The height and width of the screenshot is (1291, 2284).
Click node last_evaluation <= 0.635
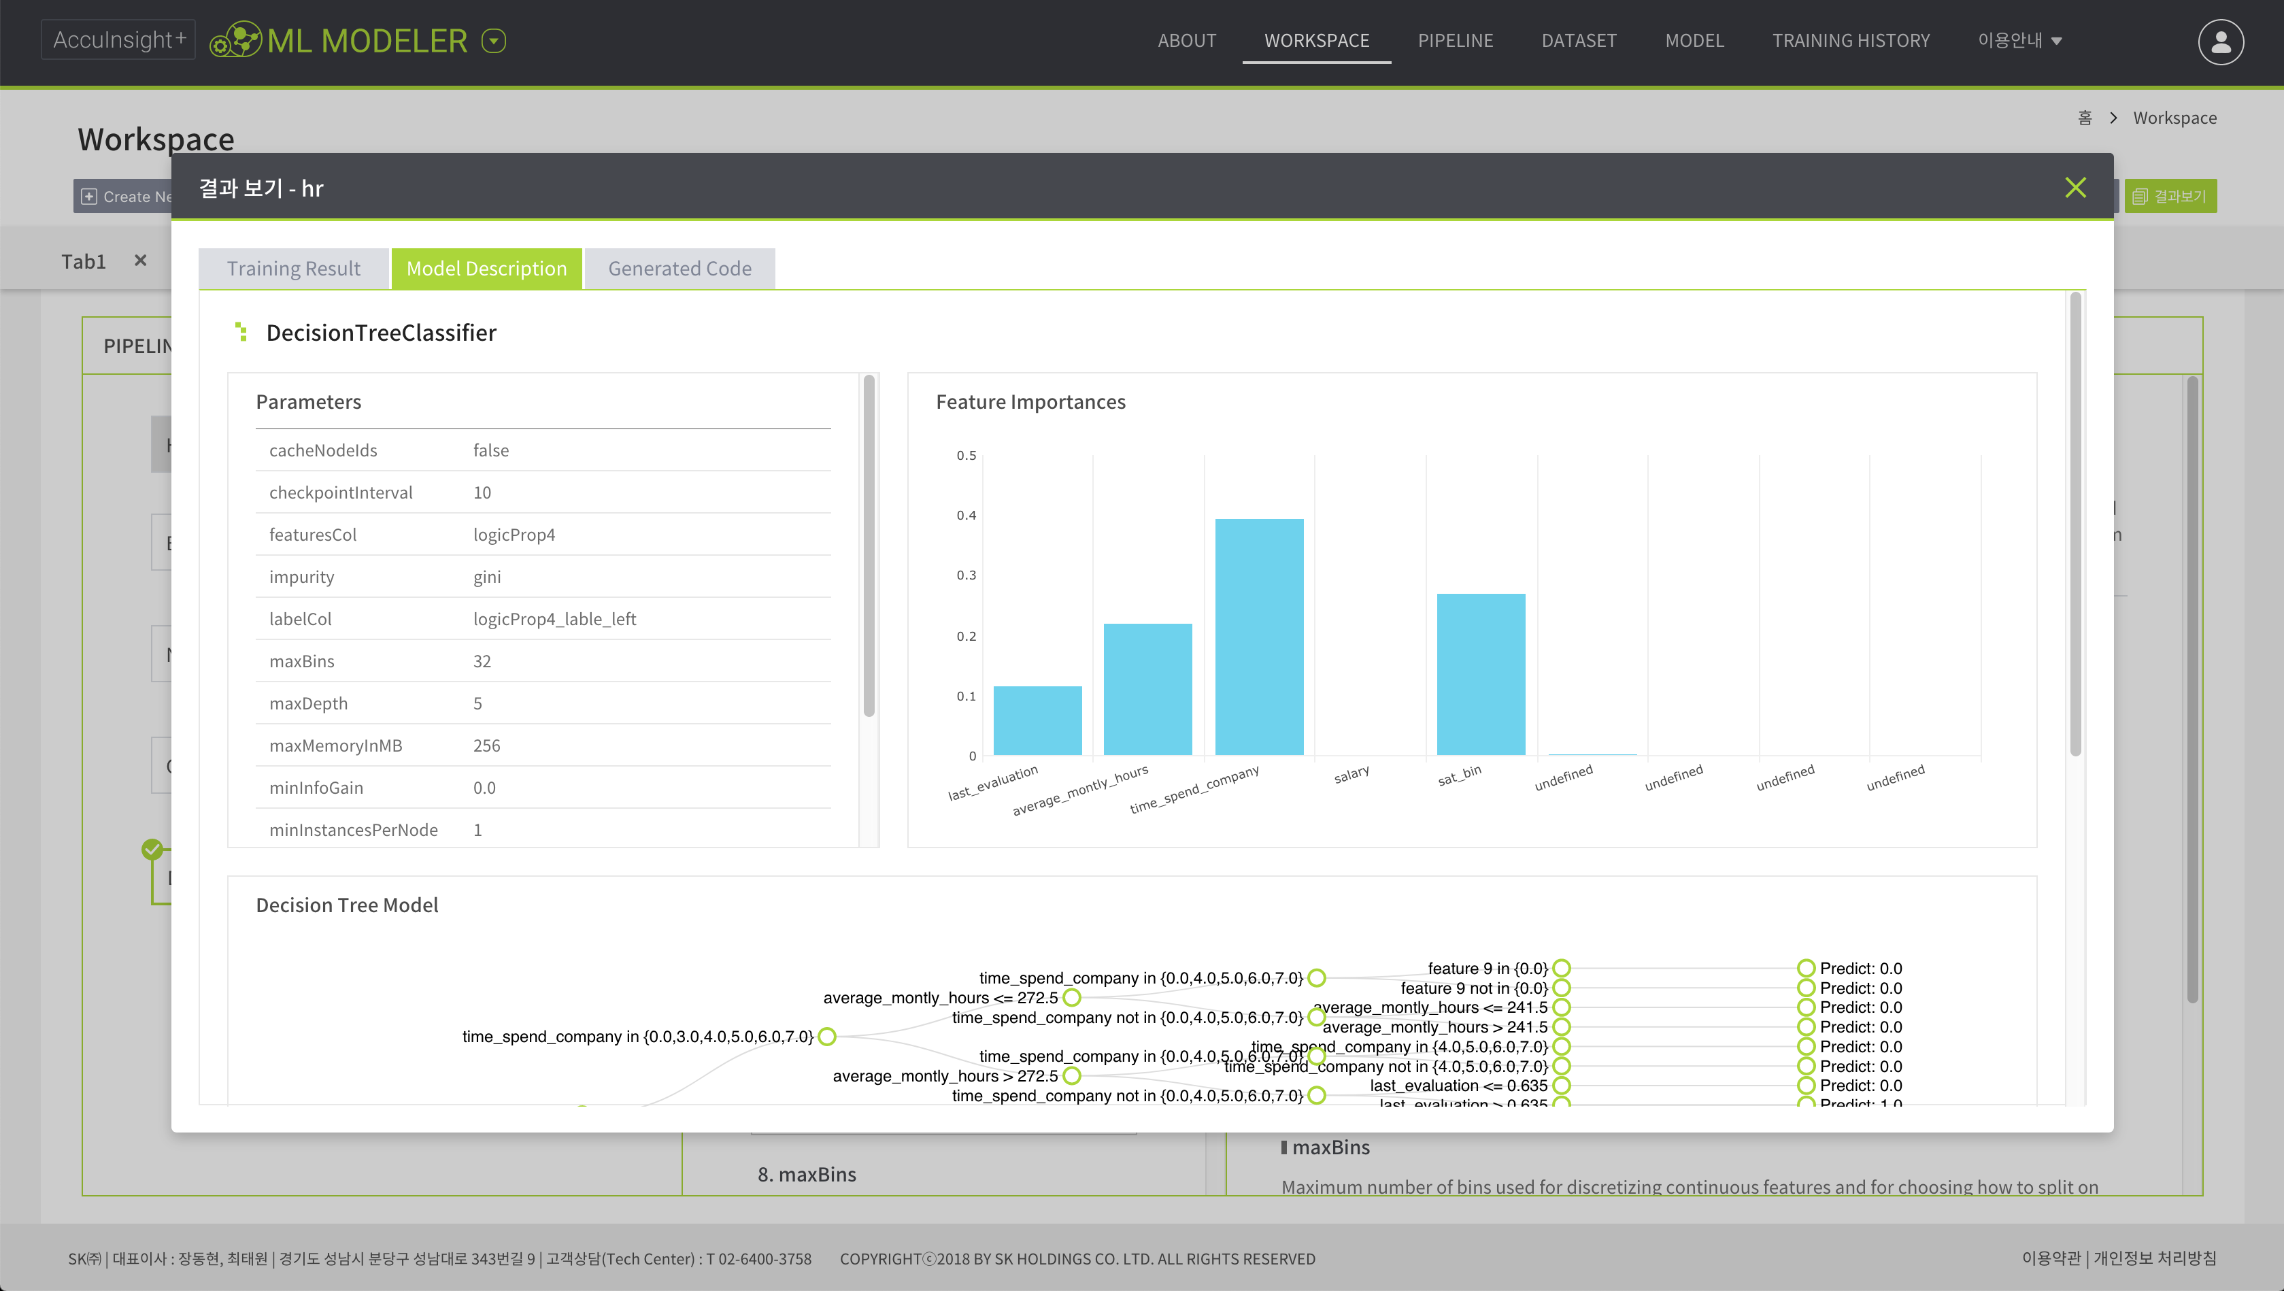pyautogui.click(x=1562, y=1086)
